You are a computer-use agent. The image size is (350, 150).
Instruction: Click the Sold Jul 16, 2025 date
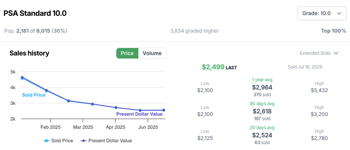coord(305,67)
